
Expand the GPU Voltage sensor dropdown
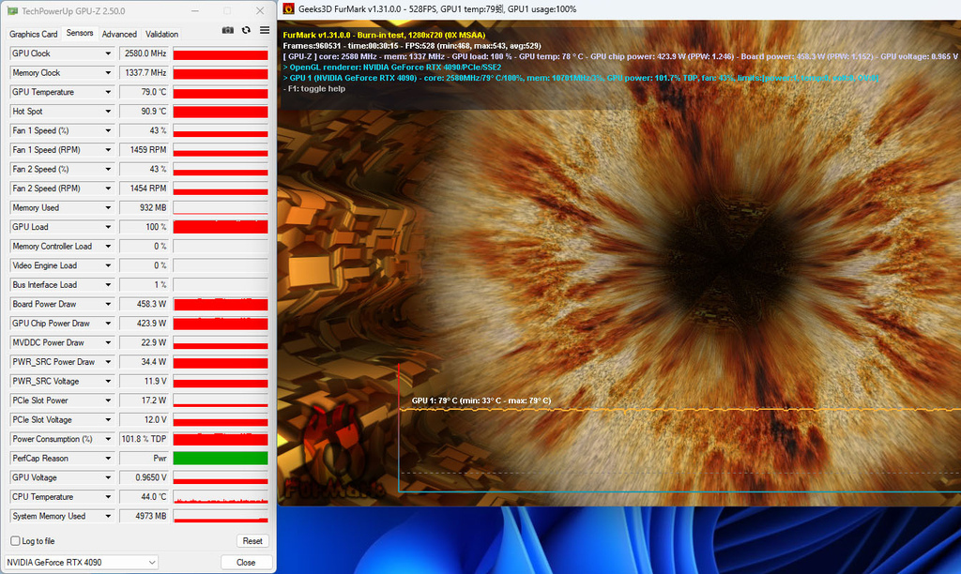point(108,477)
